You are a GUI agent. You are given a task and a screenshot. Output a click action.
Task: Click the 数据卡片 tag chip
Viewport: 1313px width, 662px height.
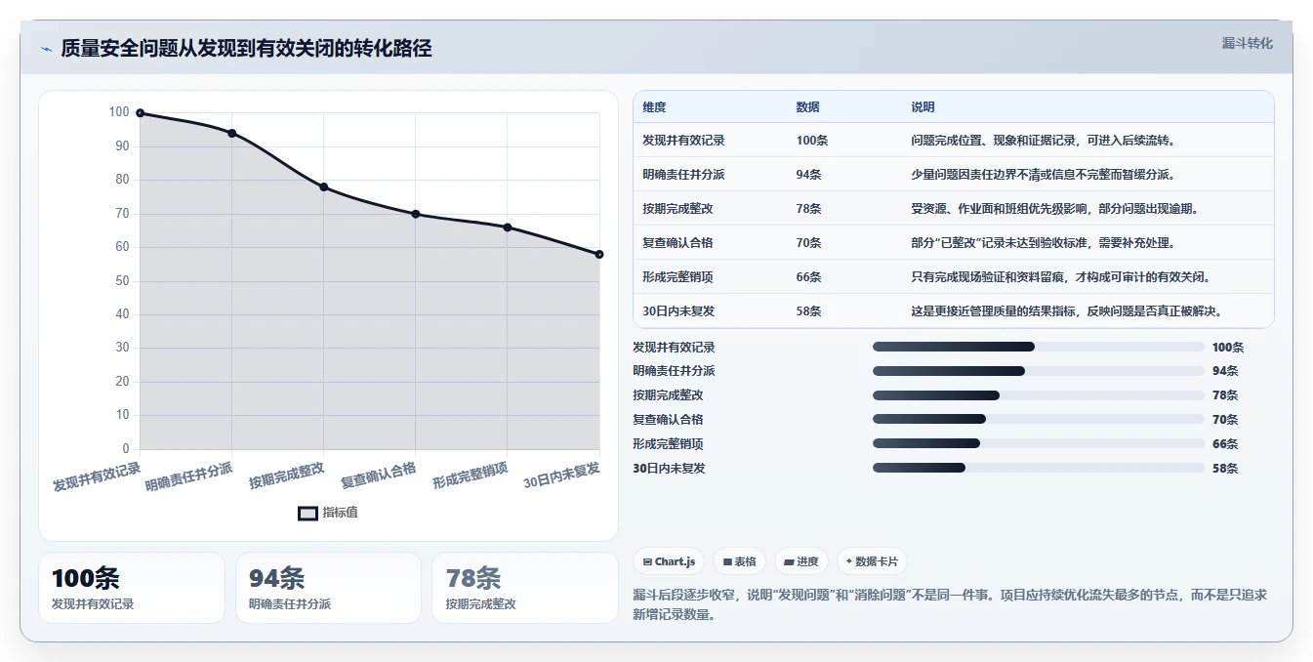(872, 561)
